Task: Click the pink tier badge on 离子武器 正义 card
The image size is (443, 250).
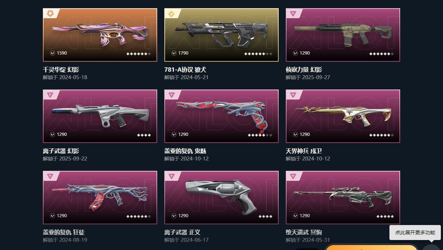Action: (171, 176)
